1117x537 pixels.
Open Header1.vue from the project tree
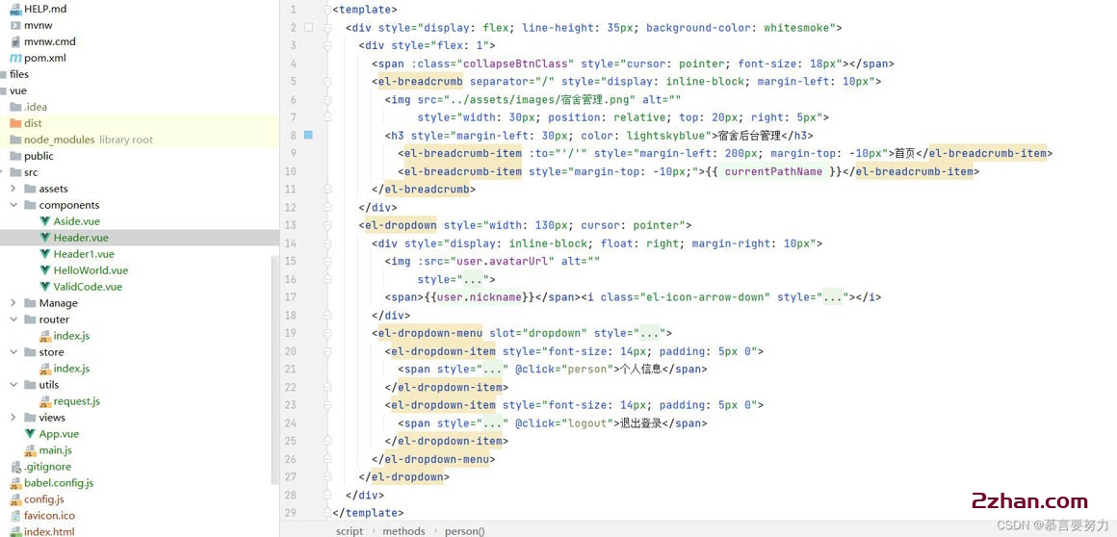pos(84,254)
